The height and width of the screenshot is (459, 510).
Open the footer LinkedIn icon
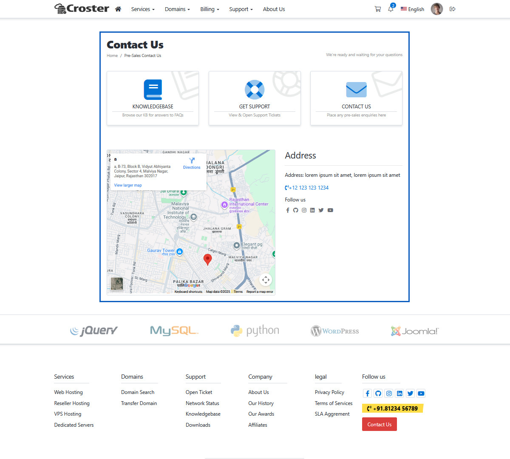tap(399, 394)
